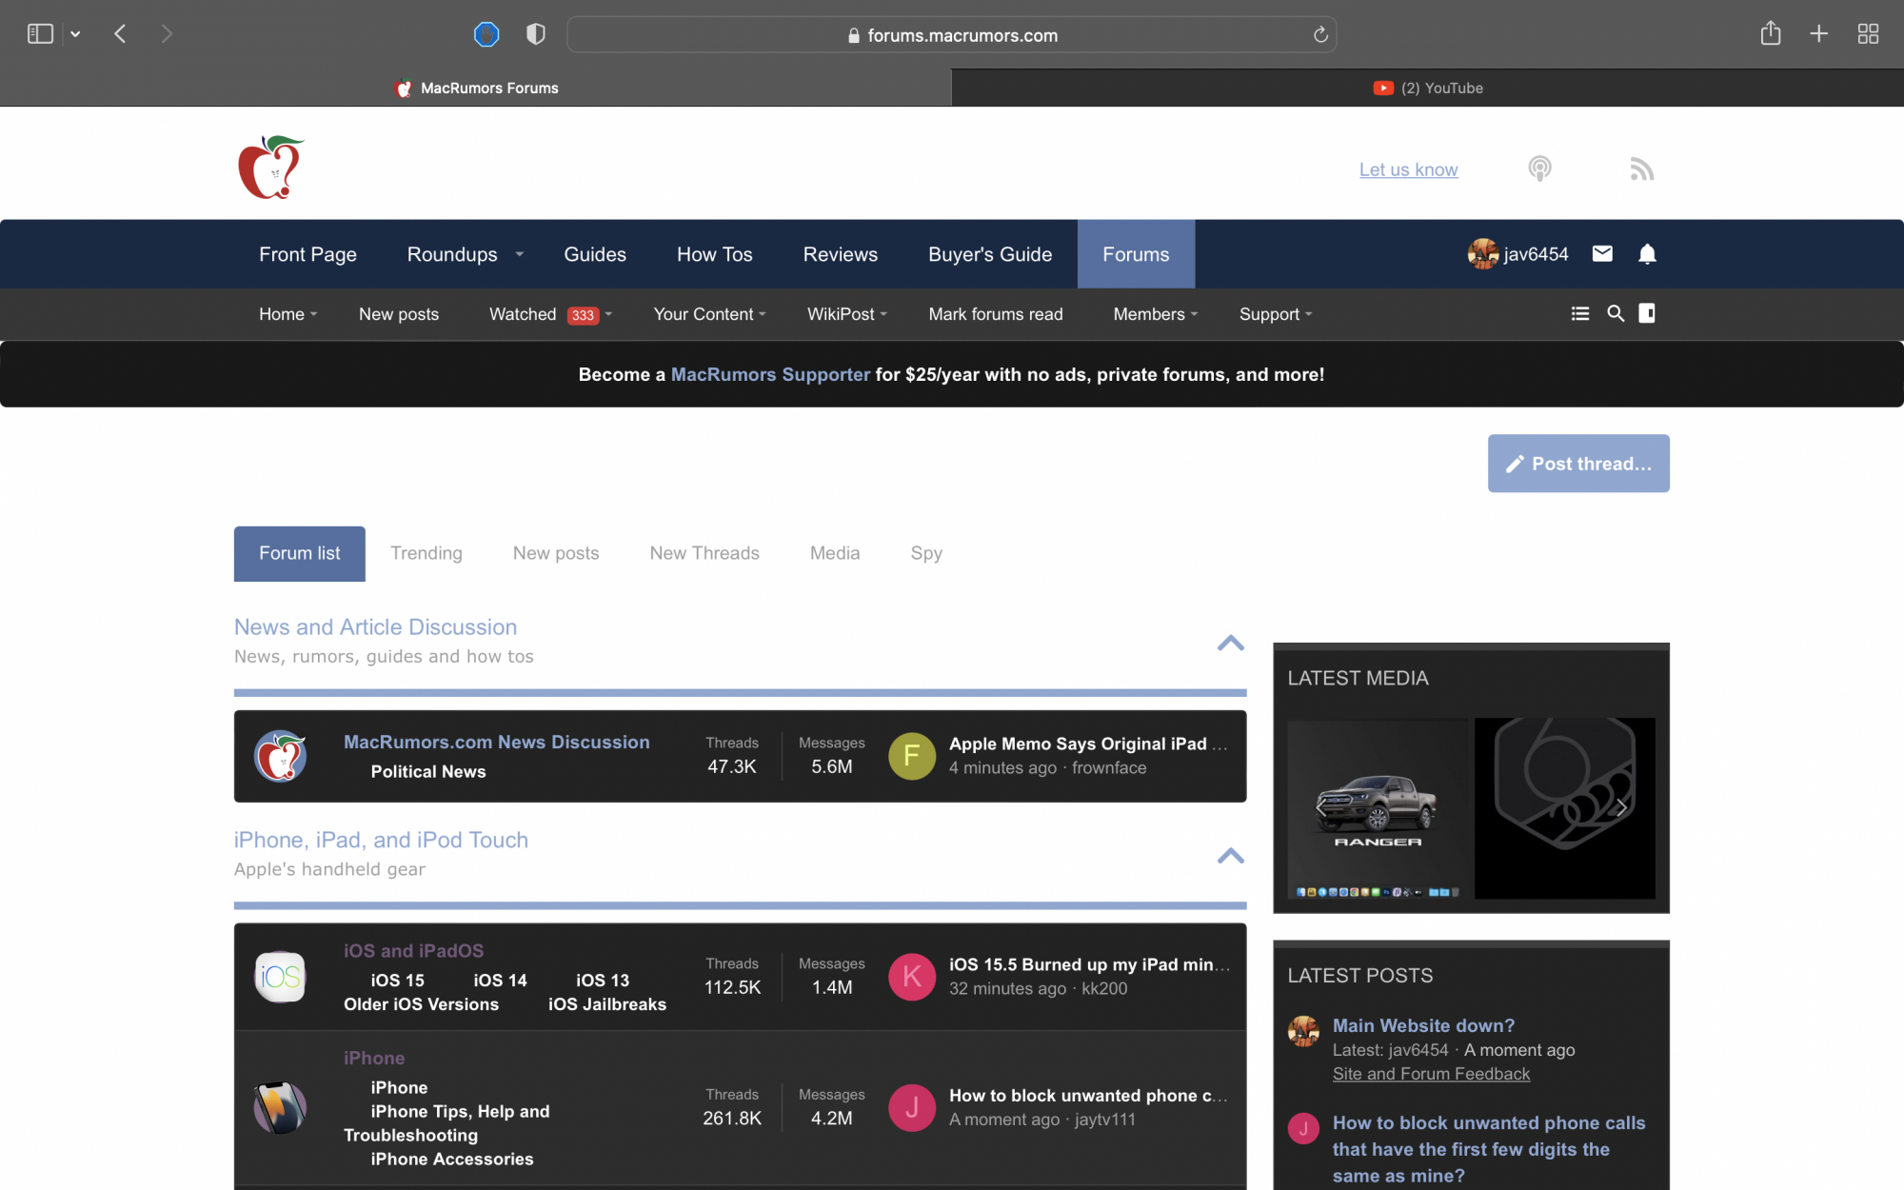Toggle the sidebar collapse icon in subnav

pos(1647,313)
